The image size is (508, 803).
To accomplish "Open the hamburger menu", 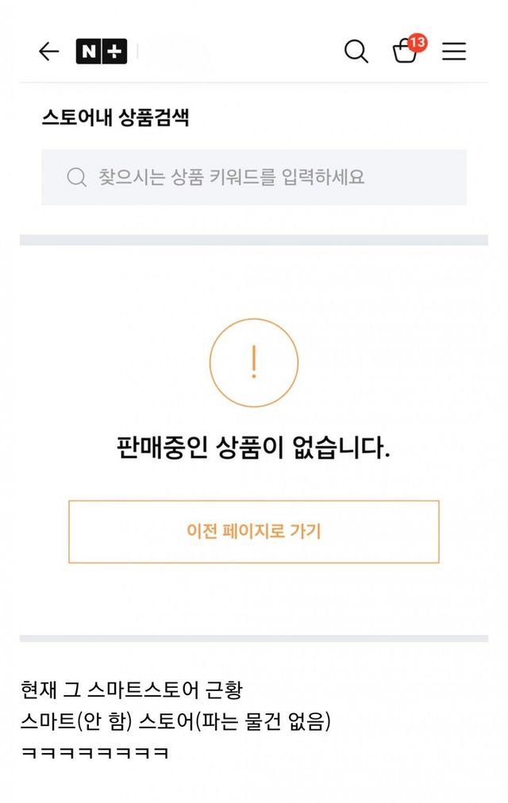I will tap(454, 52).
